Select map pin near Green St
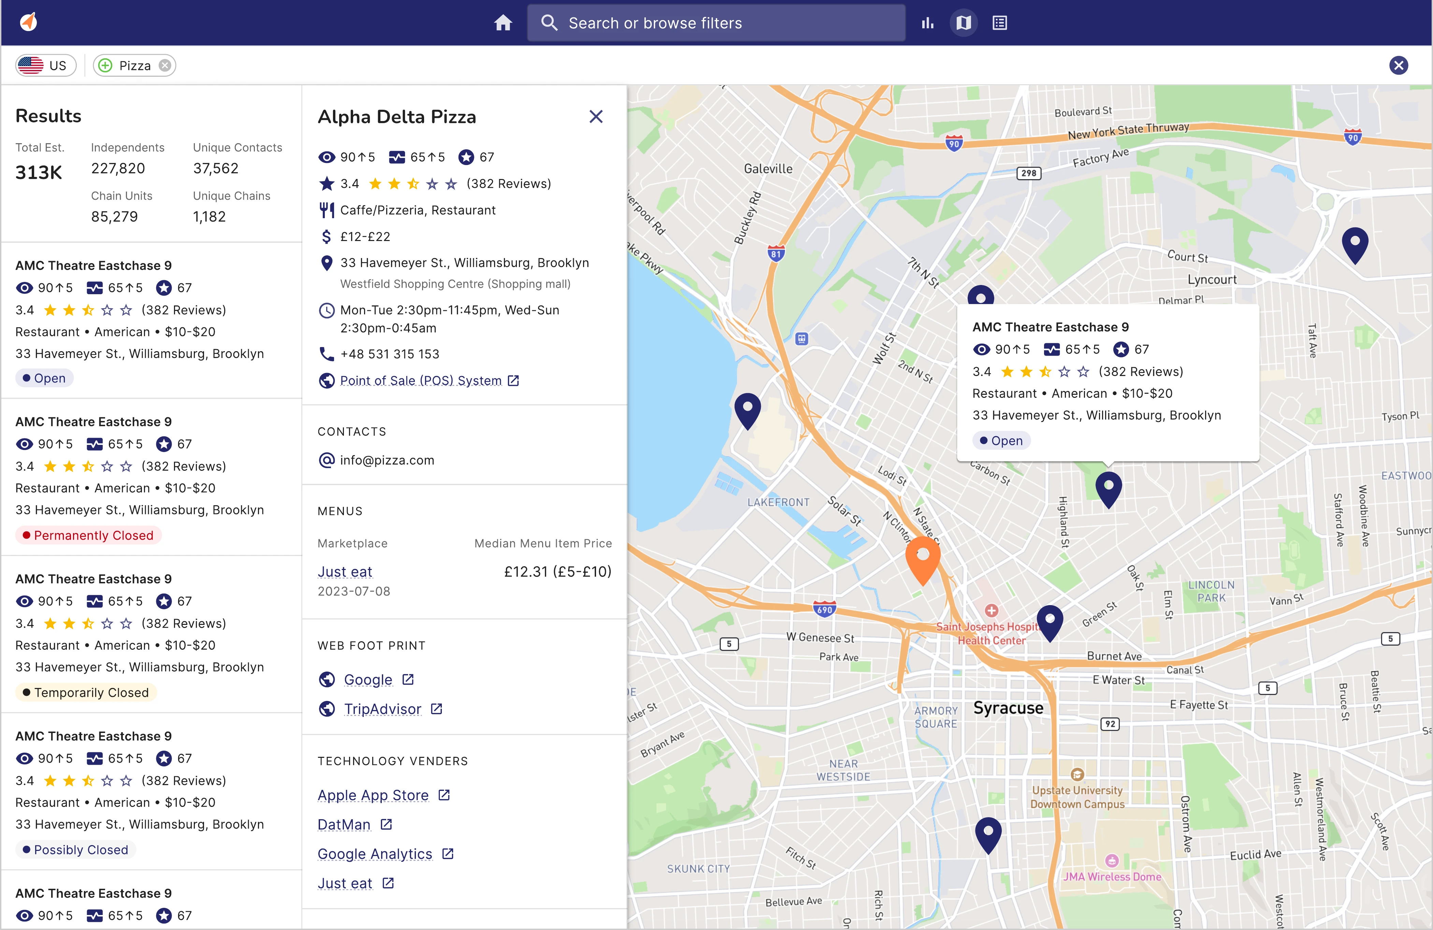1433x930 pixels. tap(1050, 623)
